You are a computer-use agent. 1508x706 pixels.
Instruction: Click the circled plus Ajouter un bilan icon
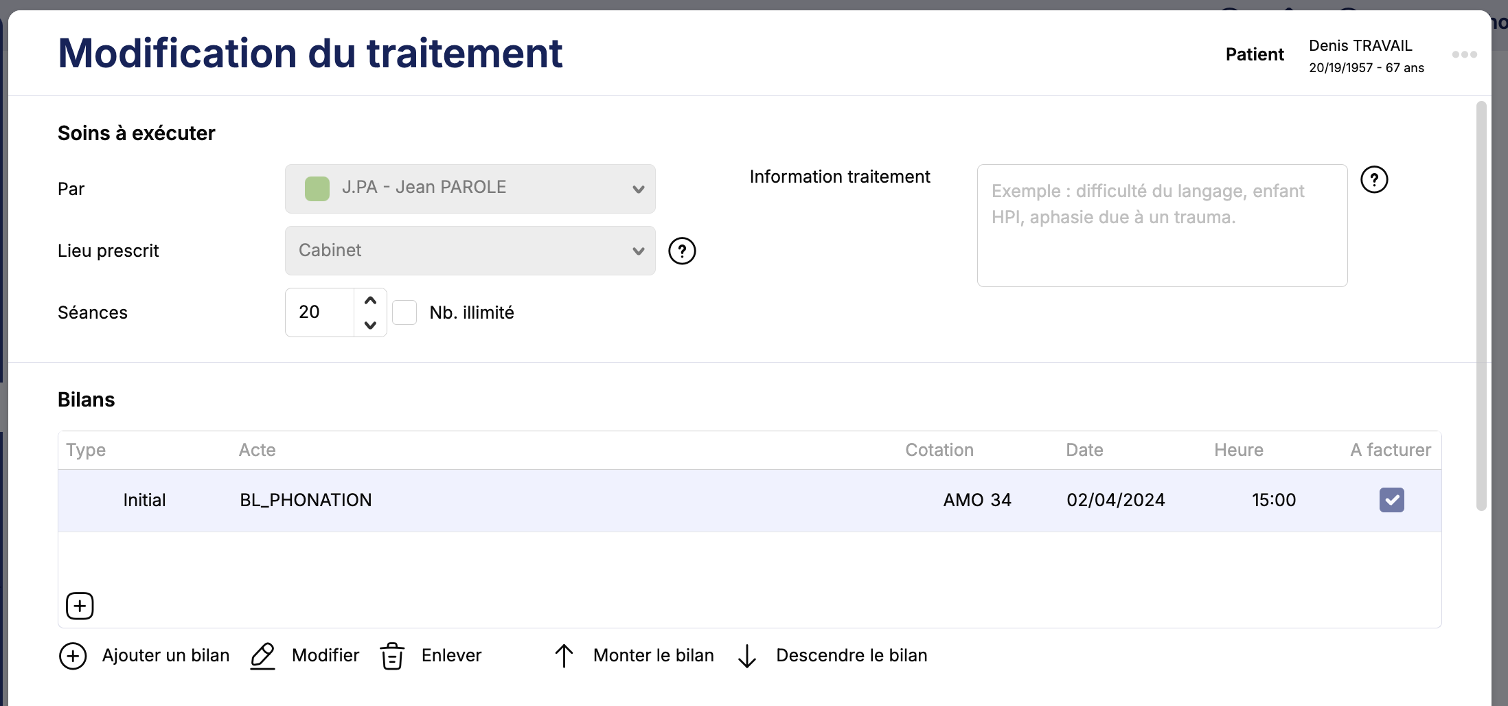(73, 656)
